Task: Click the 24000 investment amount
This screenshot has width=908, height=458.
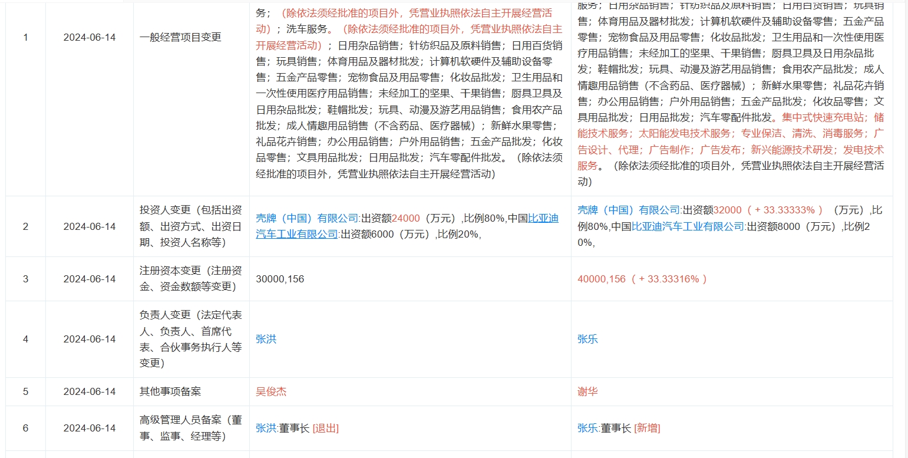Action: (x=406, y=218)
